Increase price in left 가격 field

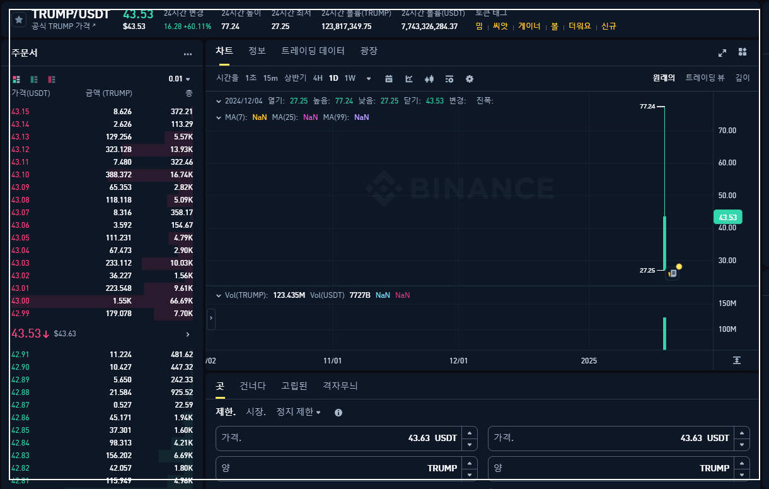pyautogui.click(x=469, y=433)
